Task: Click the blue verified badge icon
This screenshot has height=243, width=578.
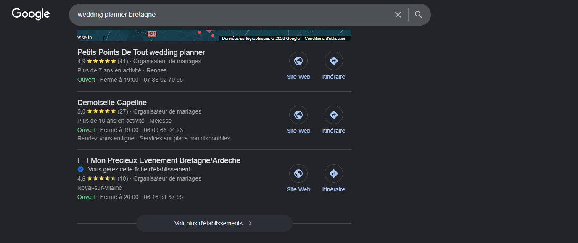Action: click(x=81, y=170)
